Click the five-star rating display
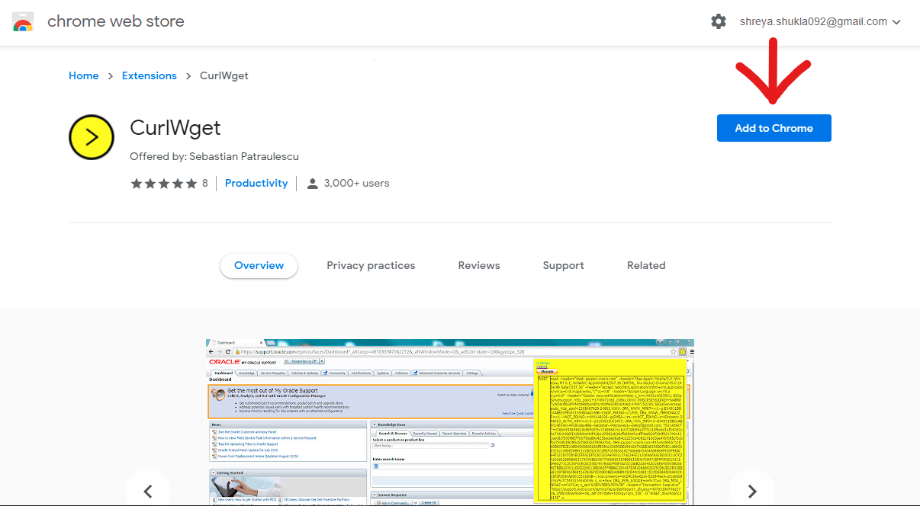The image size is (920, 506). (x=163, y=184)
